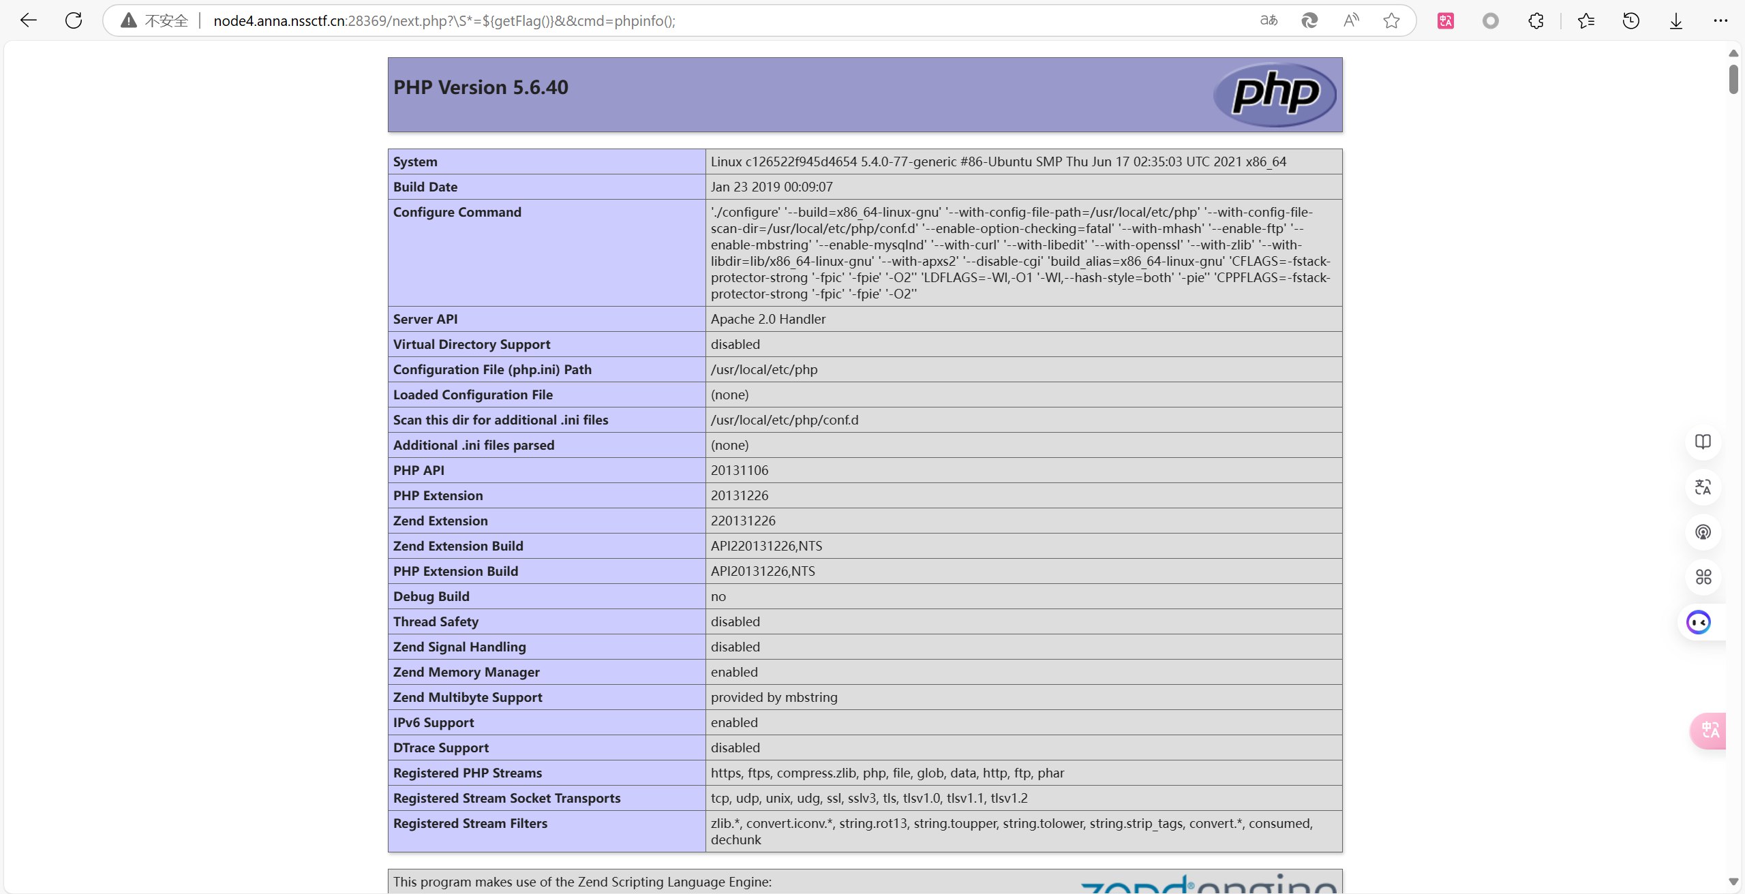Bookmark page with the star icon
Image resolution: width=1745 pixels, height=894 pixels.
(x=1391, y=20)
